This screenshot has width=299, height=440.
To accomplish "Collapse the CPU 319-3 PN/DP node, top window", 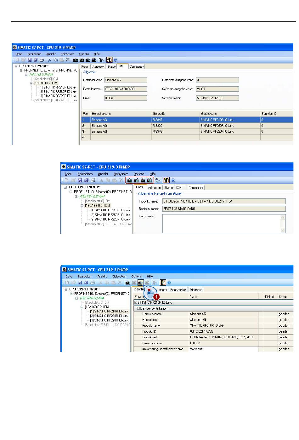I will coord(16,66).
